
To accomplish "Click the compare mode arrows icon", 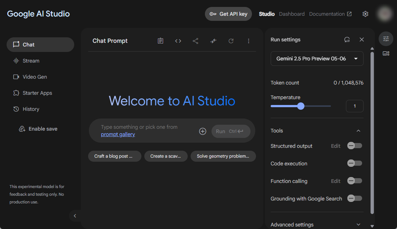I will click(x=213, y=41).
